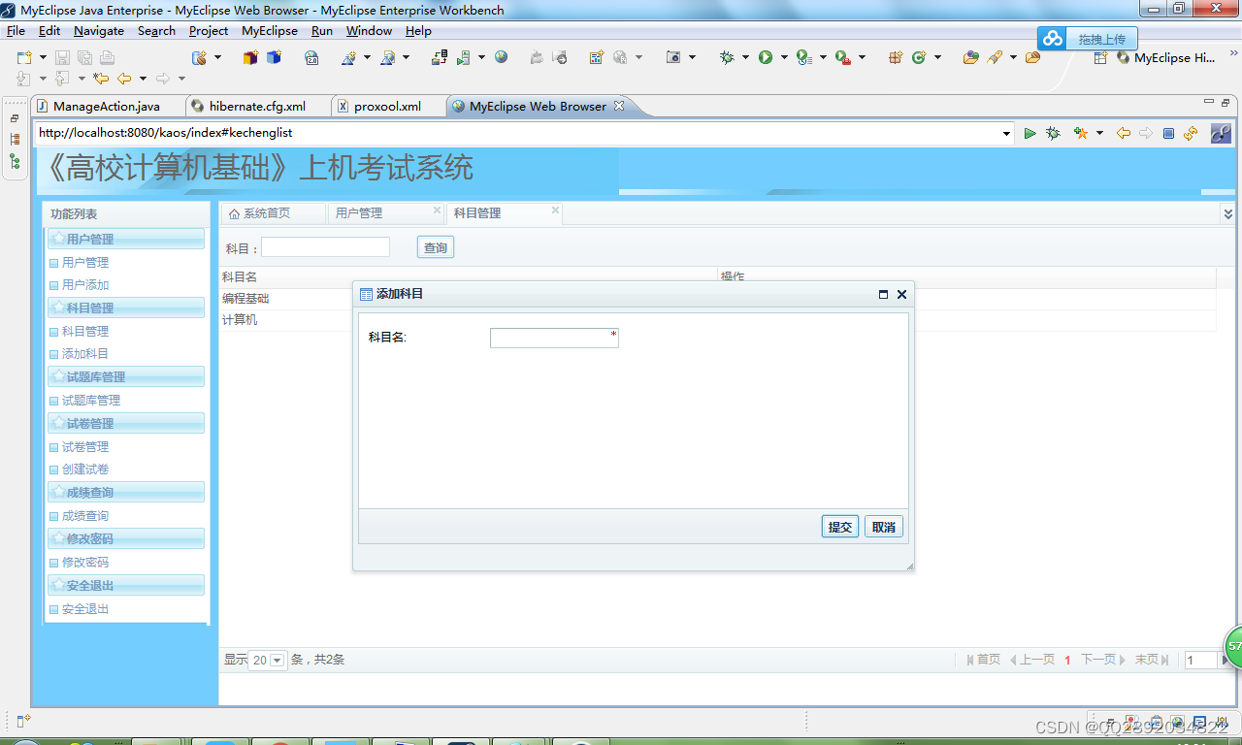The width and height of the screenshot is (1242, 745).
Task: Launch the Debug tool (bug icon)
Action: 728,58
